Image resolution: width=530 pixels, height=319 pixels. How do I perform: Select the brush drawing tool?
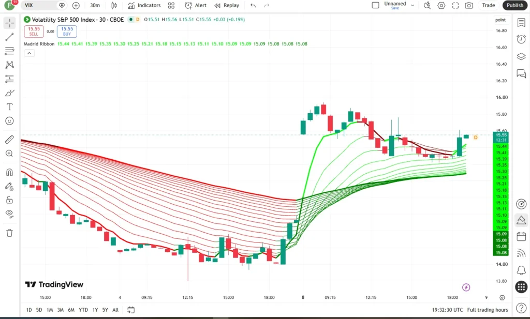pyautogui.click(x=9, y=93)
